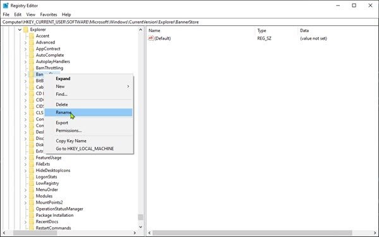Open the New submenu
Screen dimensions: 379x237
coord(88,86)
